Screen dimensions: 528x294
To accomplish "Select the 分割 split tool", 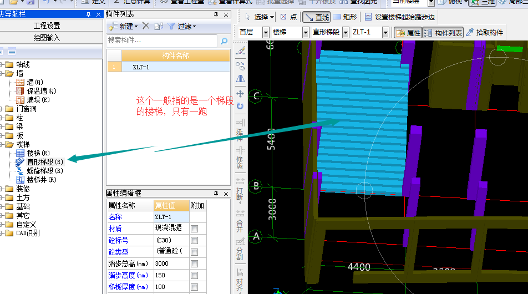I will point(240,249).
